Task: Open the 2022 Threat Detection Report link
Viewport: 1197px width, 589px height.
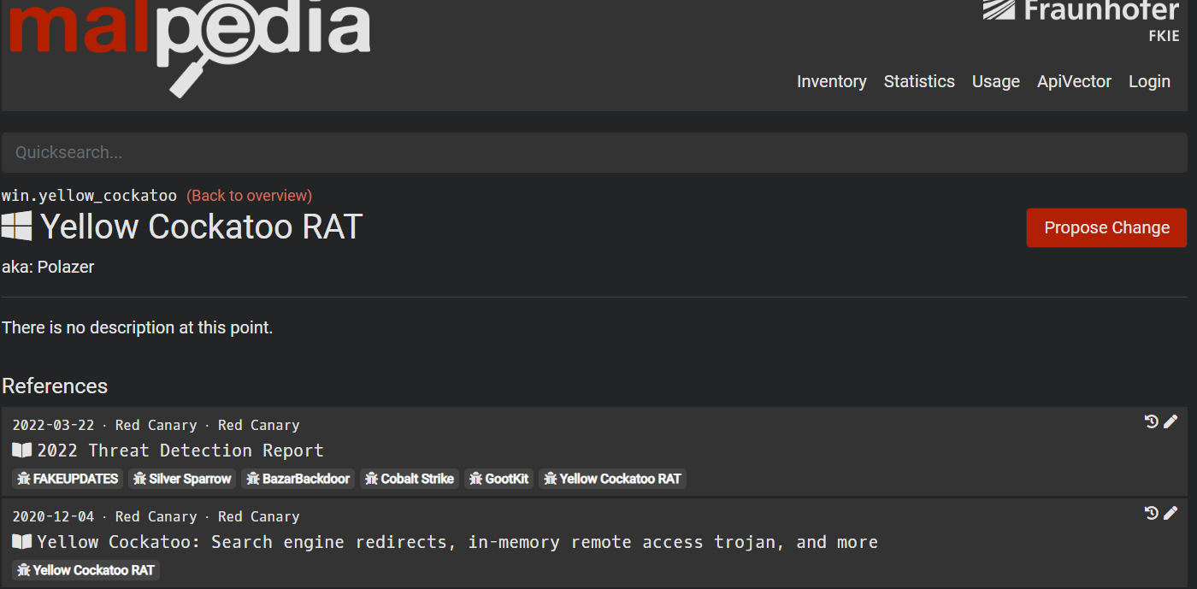Action: (x=180, y=451)
